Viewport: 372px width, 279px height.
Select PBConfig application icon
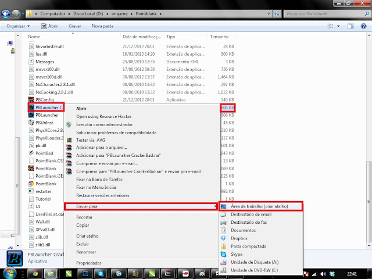(31, 99)
